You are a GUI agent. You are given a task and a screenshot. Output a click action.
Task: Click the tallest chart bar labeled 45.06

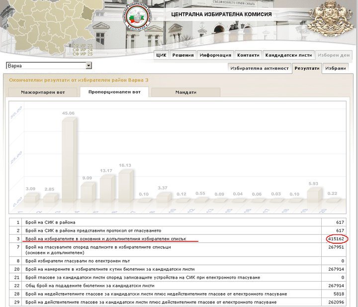[68, 159]
